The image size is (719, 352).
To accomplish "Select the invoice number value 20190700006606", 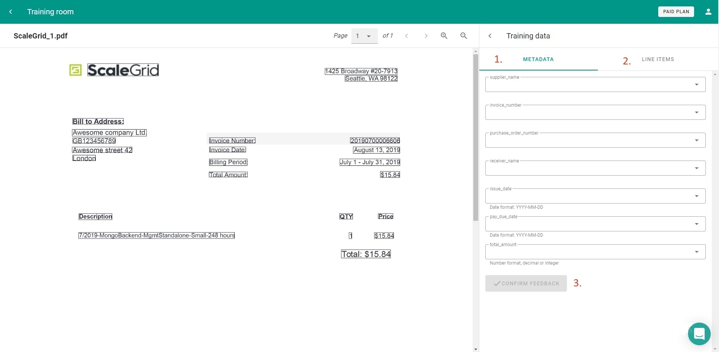I will [x=375, y=141].
